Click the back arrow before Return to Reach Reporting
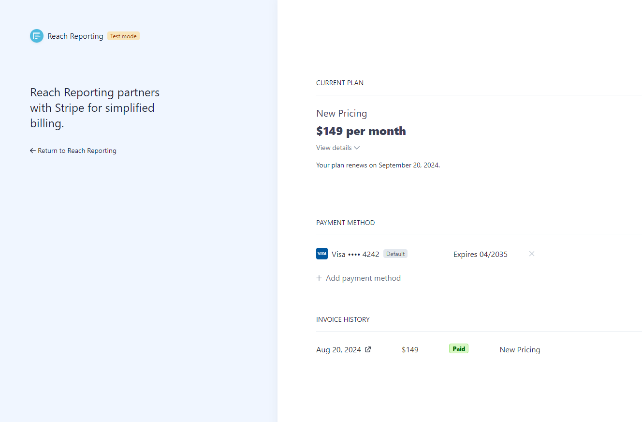 [x=32, y=151]
